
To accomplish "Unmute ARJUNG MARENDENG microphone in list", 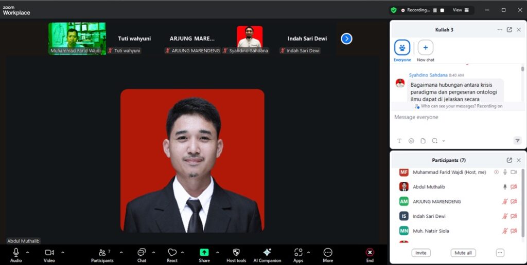I will pyautogui.click(x=505, y=202).
